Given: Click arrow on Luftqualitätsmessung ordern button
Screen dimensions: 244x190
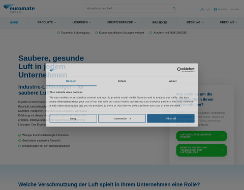Looking at the screenshot, I should (x=222, y=136).
